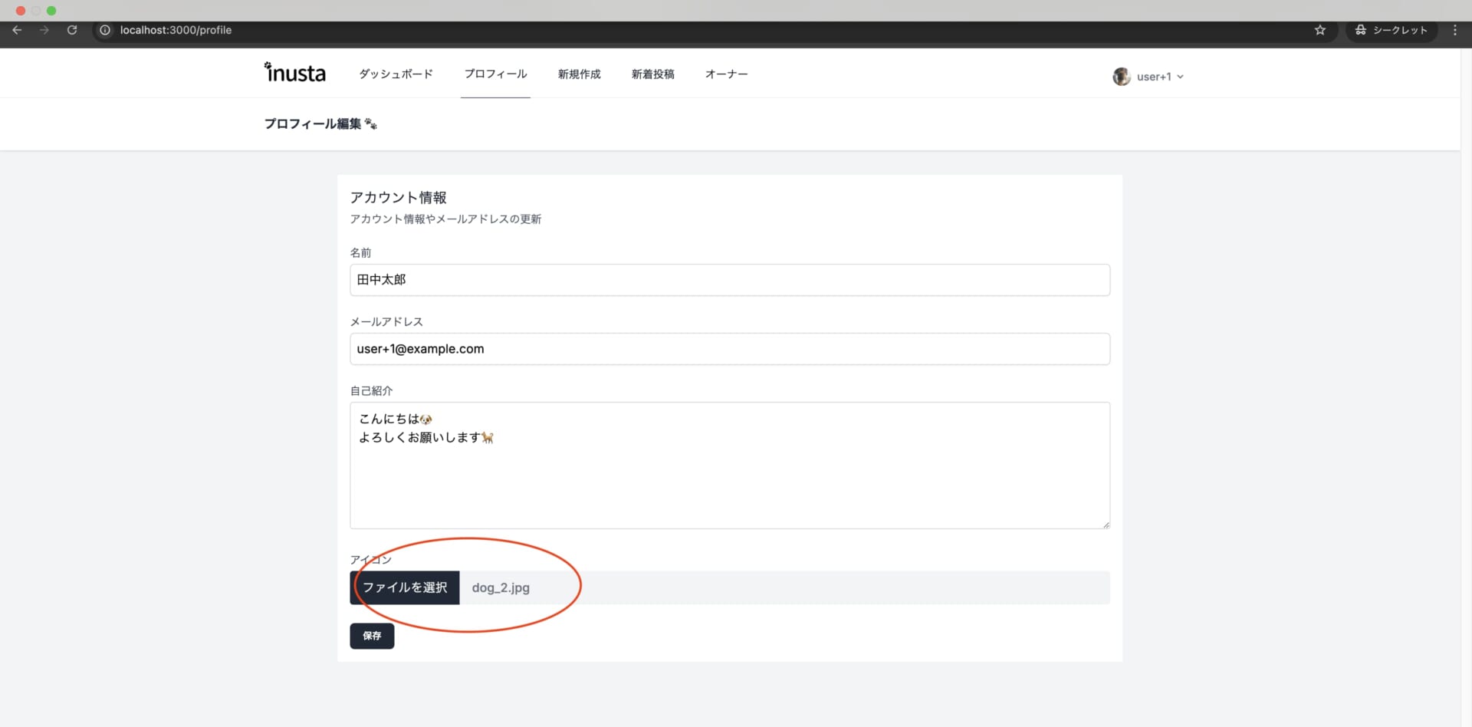Open the ダッシュボード nav item
This screenshot has width=1472, height=727.
click(396, 74)
